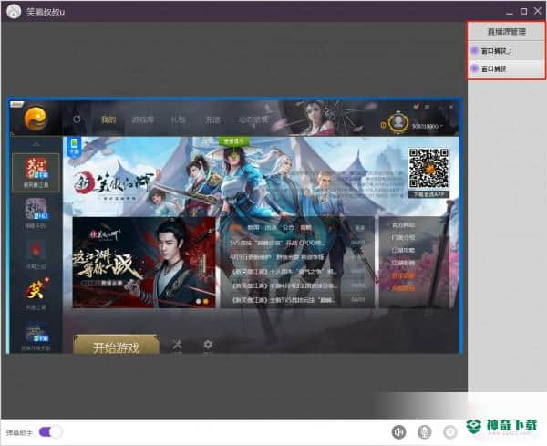Toggle the 弹幕助手 switch
The height and width of the screenshot is (446, 547).
tap(50, 432)
